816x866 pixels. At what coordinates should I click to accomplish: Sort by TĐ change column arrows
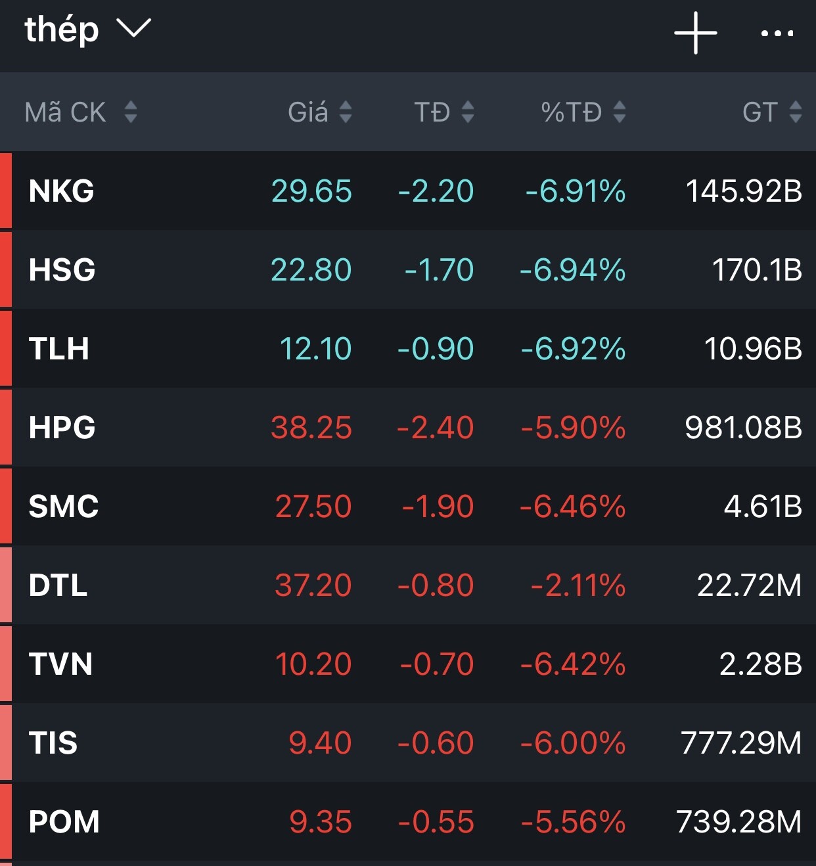(468, 112)
